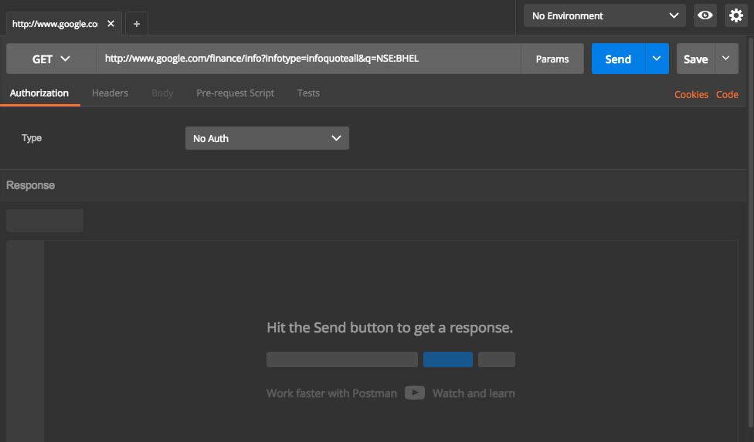Click the Watch and learn link
This screenshot has width=754, height=442.
[x=474, y=393]
